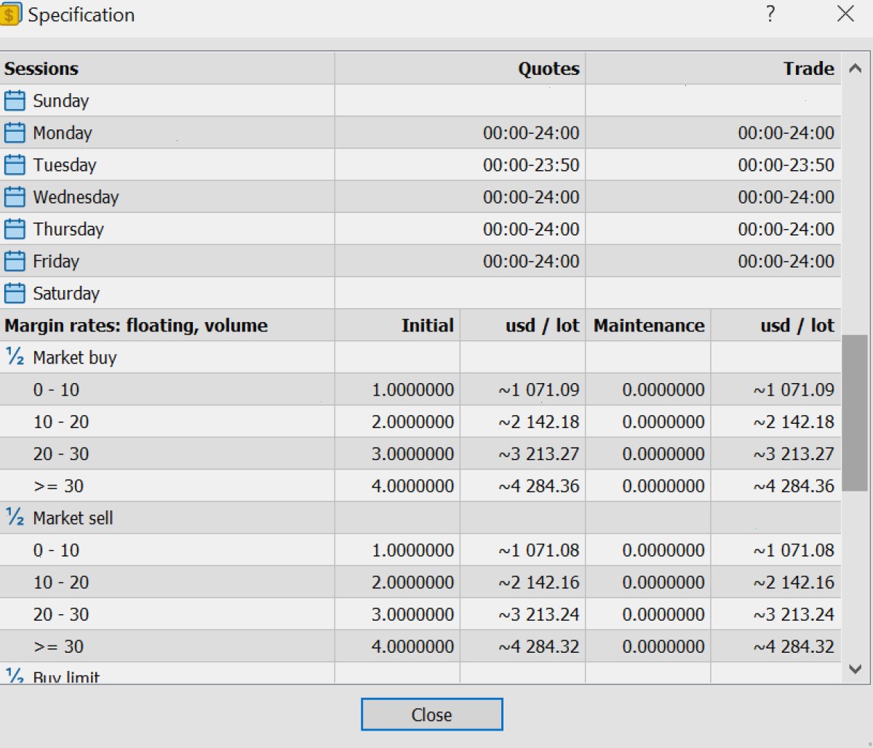Select the Monday quotes session time
The height and width of the screenshot is (748, 873).
tap(531, 133)
